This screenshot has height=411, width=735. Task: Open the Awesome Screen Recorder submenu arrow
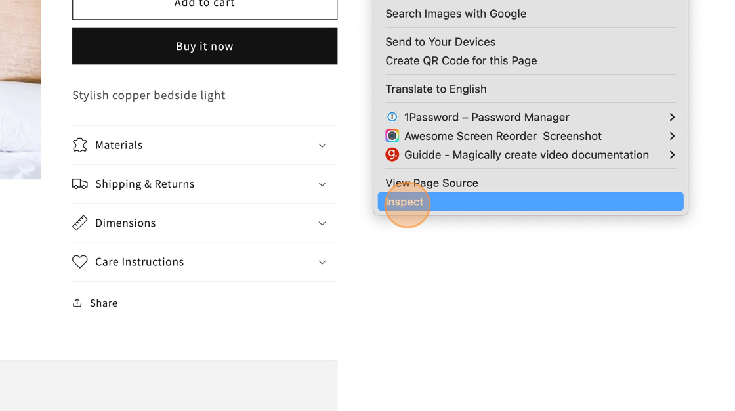(672, 136)
